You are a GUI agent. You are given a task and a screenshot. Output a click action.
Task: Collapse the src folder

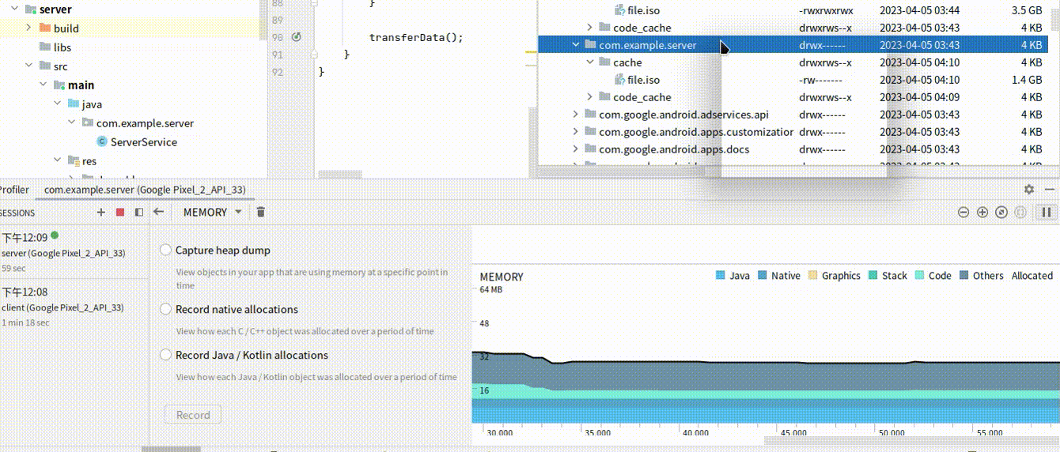coord(28,66)
